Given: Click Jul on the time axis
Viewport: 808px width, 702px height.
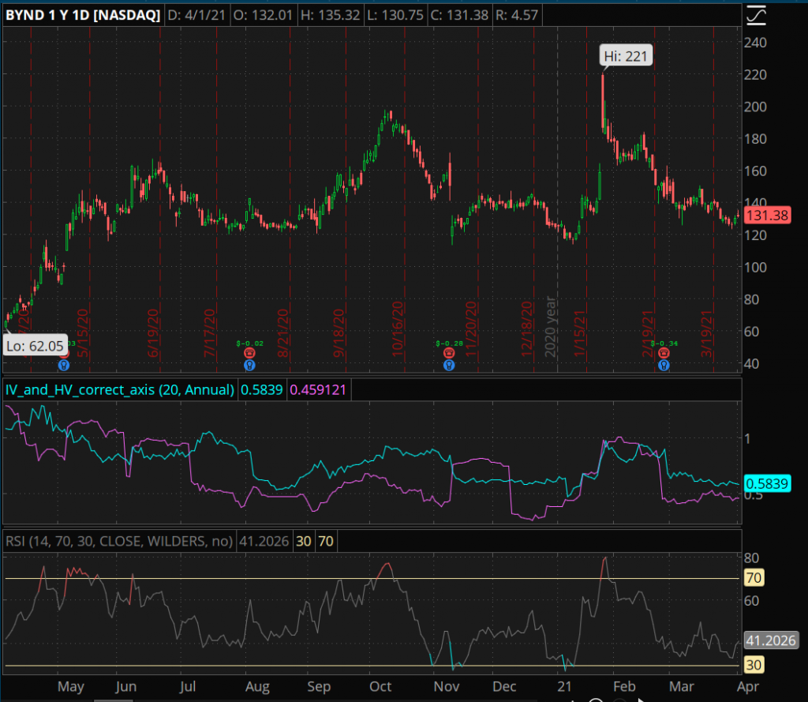Looking at the screenshot, I should coord(187,686).
